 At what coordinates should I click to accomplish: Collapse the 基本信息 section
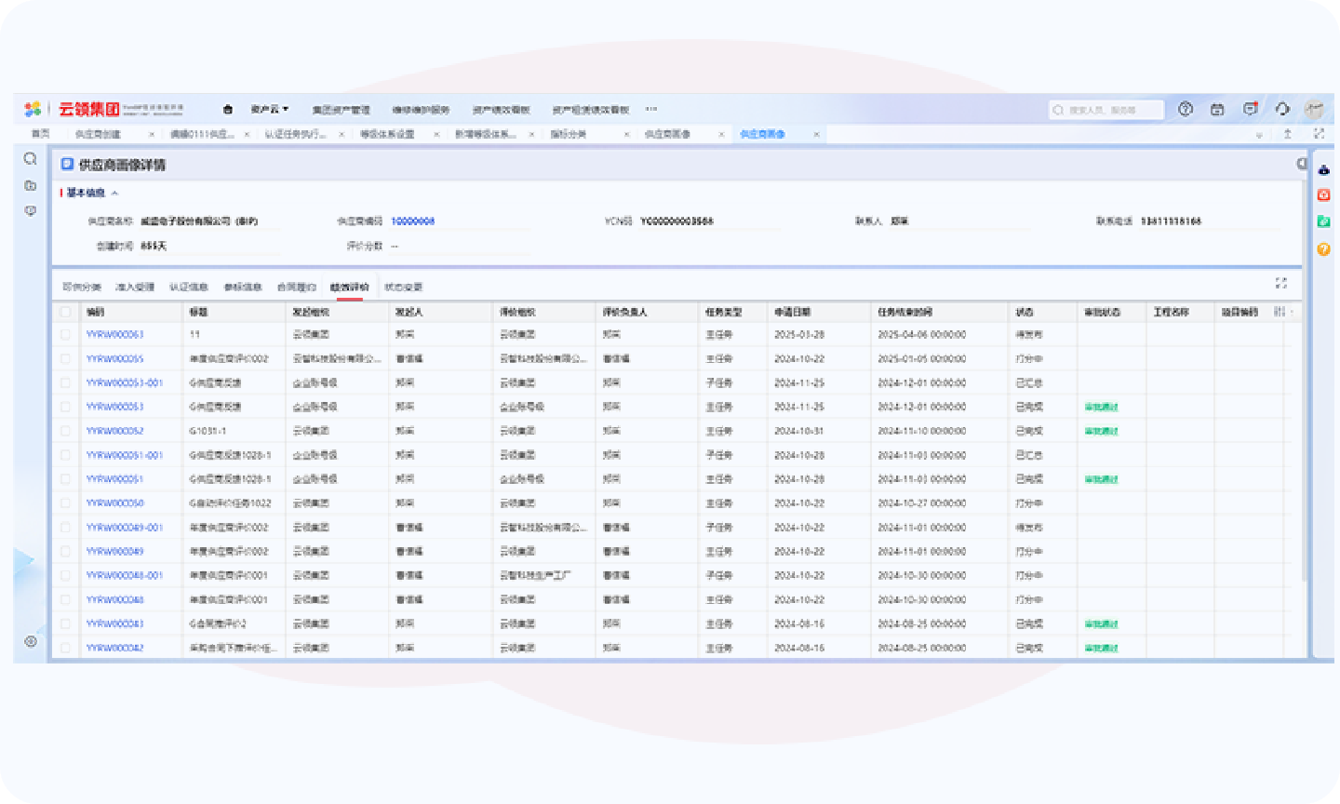pos(115,194)
